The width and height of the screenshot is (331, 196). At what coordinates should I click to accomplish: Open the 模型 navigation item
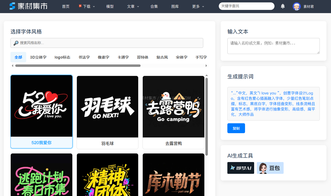110,6
